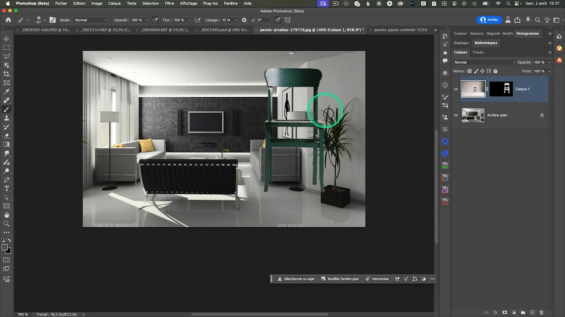This screenshot has width=565, height=317.
Task: Add a layer mask at Layers panel bottom
Action: tap(505, 312)
